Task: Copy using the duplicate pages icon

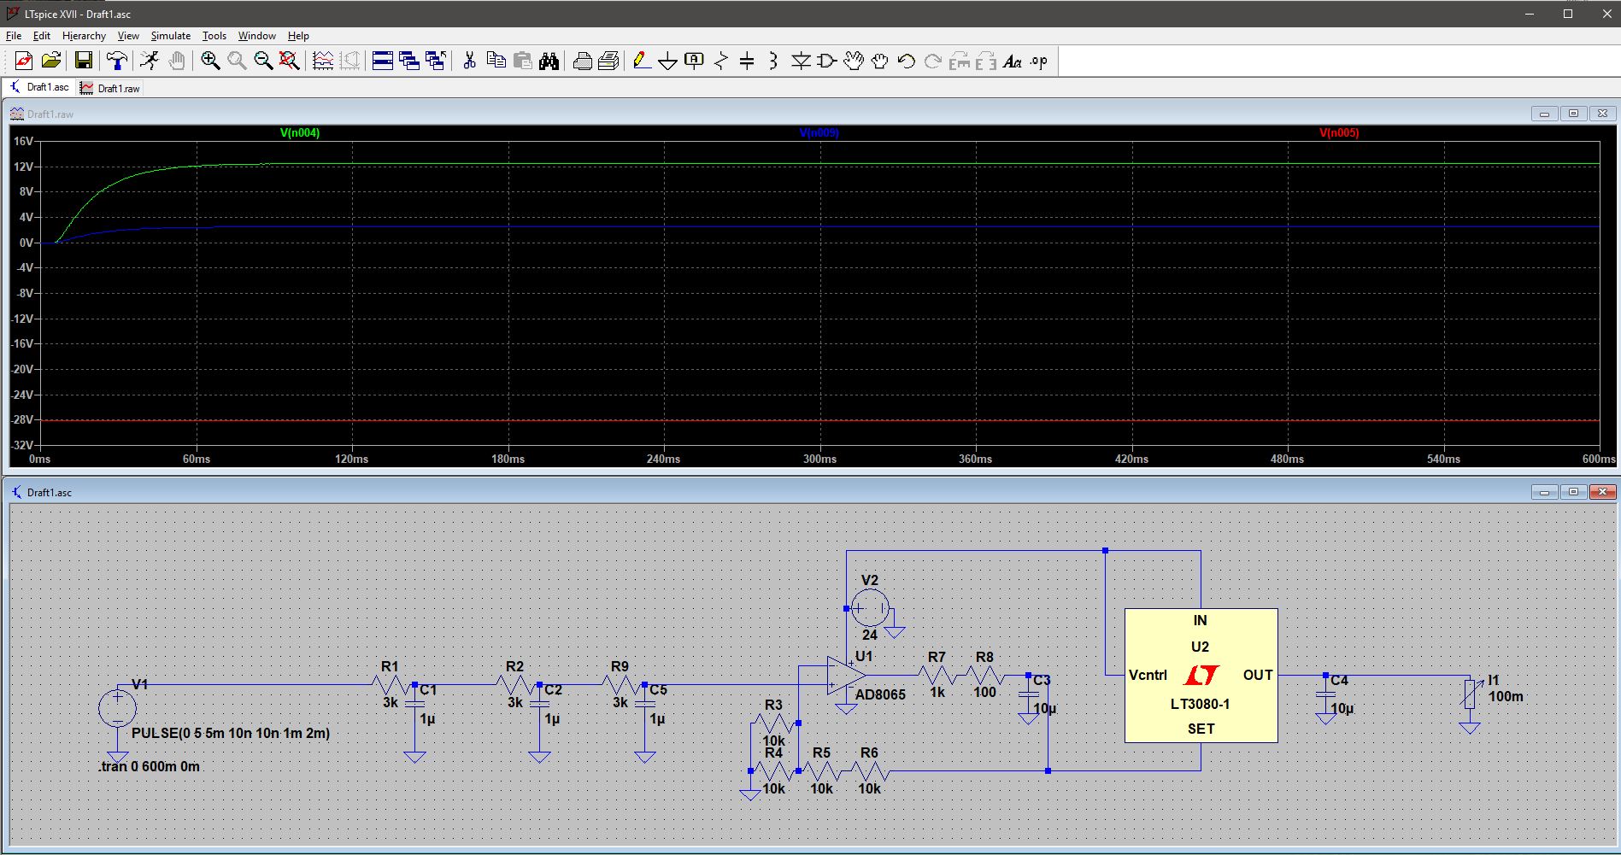Action: [x=496, y=61]
